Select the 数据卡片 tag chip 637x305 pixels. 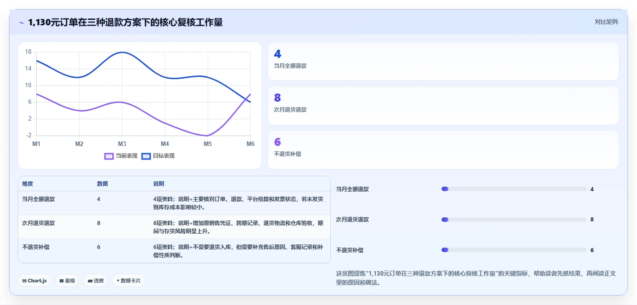click(x=128, y=281)
